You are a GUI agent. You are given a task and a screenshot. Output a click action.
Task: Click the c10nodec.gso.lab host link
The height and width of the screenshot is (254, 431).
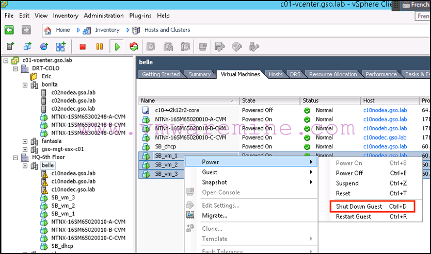[385, 138]
